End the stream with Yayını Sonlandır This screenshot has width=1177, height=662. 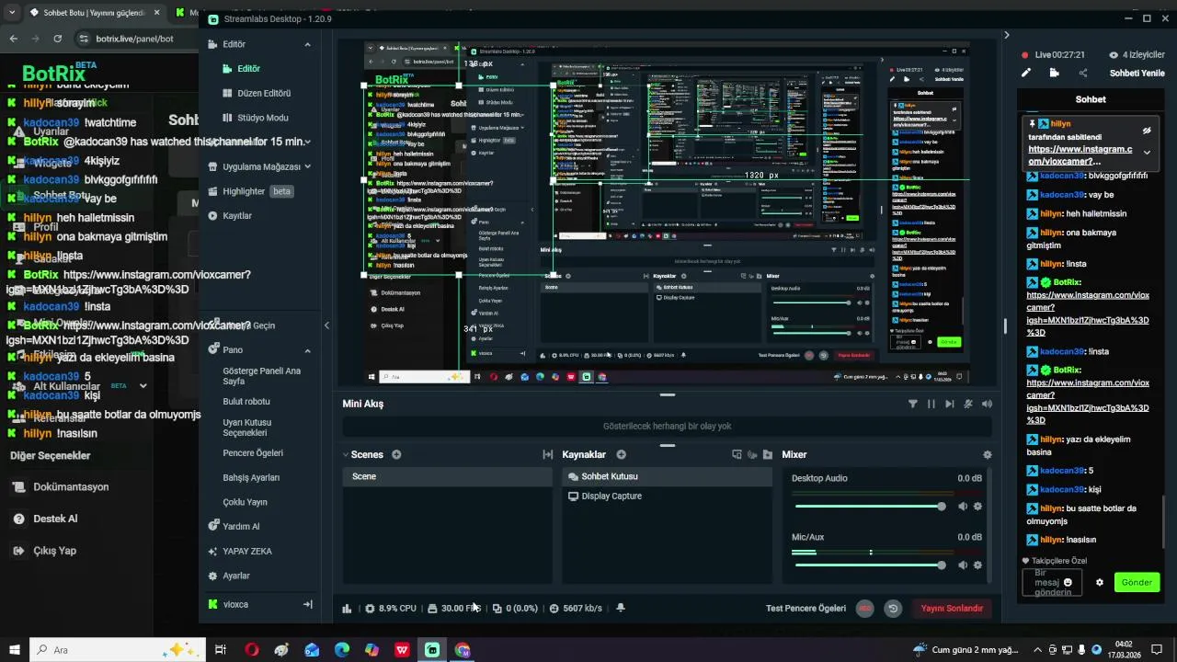pyautogui.click(x=952, y=608)
